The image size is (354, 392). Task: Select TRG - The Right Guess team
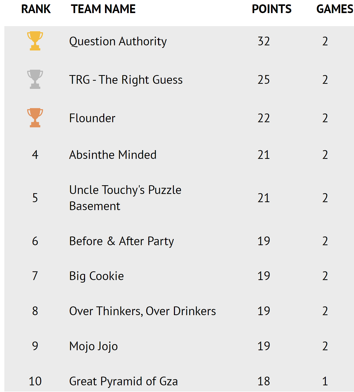tap(126, 80)
